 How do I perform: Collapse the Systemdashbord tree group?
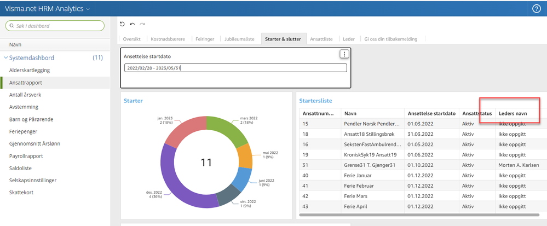click(5, 58)
